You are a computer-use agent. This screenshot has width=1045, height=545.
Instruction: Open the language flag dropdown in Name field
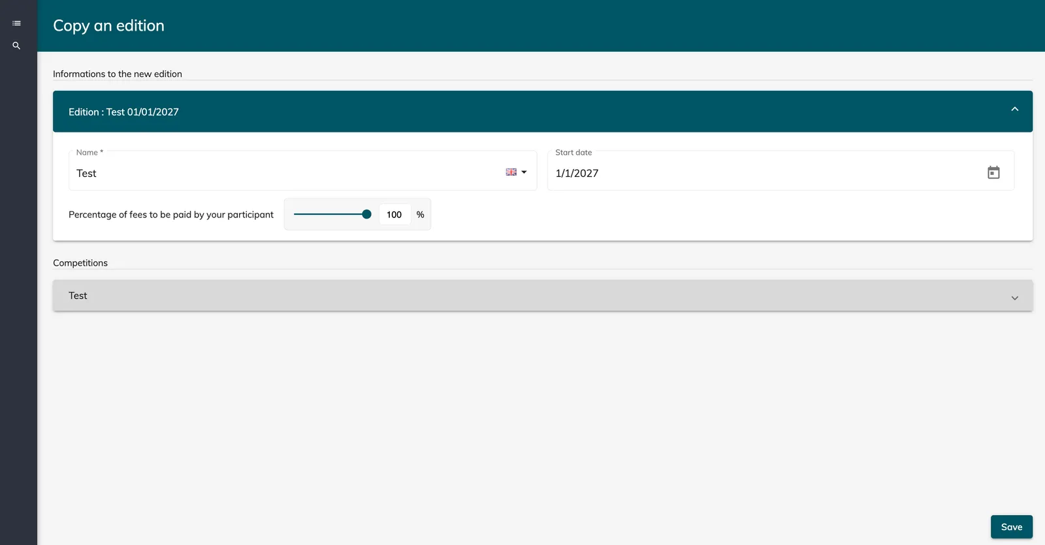pos(516,172)
